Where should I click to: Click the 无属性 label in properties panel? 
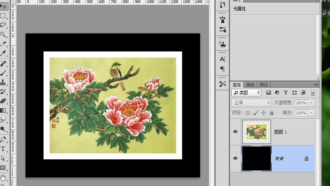click(x=240, y=9)
